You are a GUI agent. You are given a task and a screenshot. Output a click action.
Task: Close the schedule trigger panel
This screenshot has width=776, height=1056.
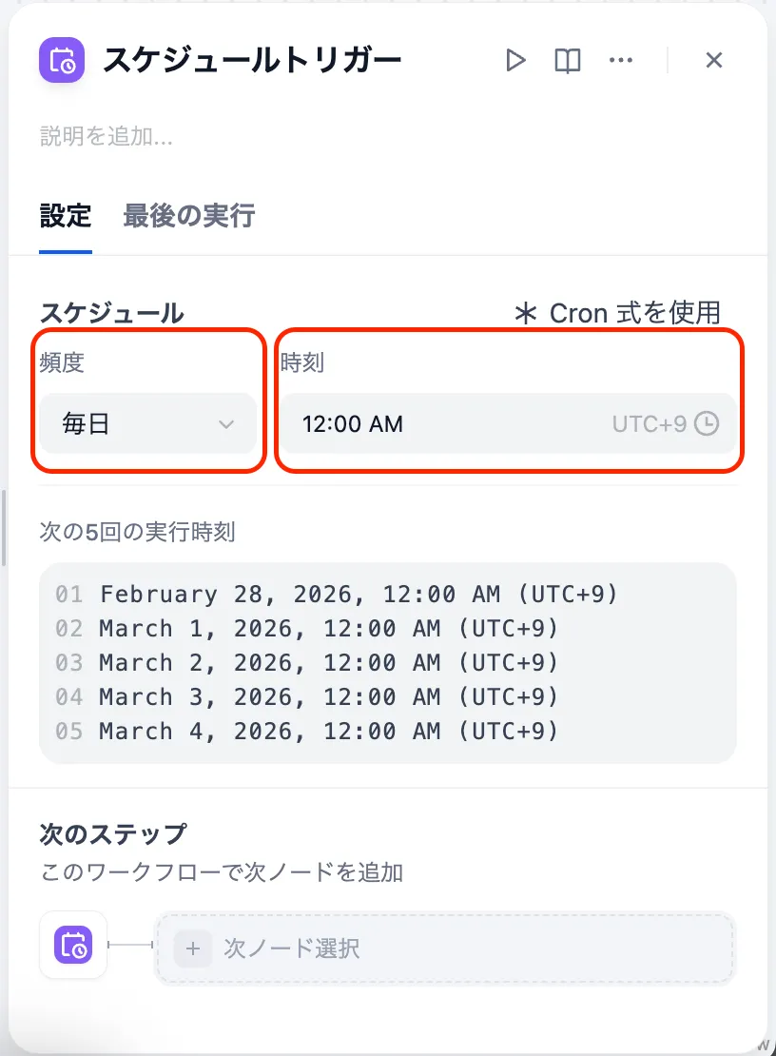[x=714, y=61]
